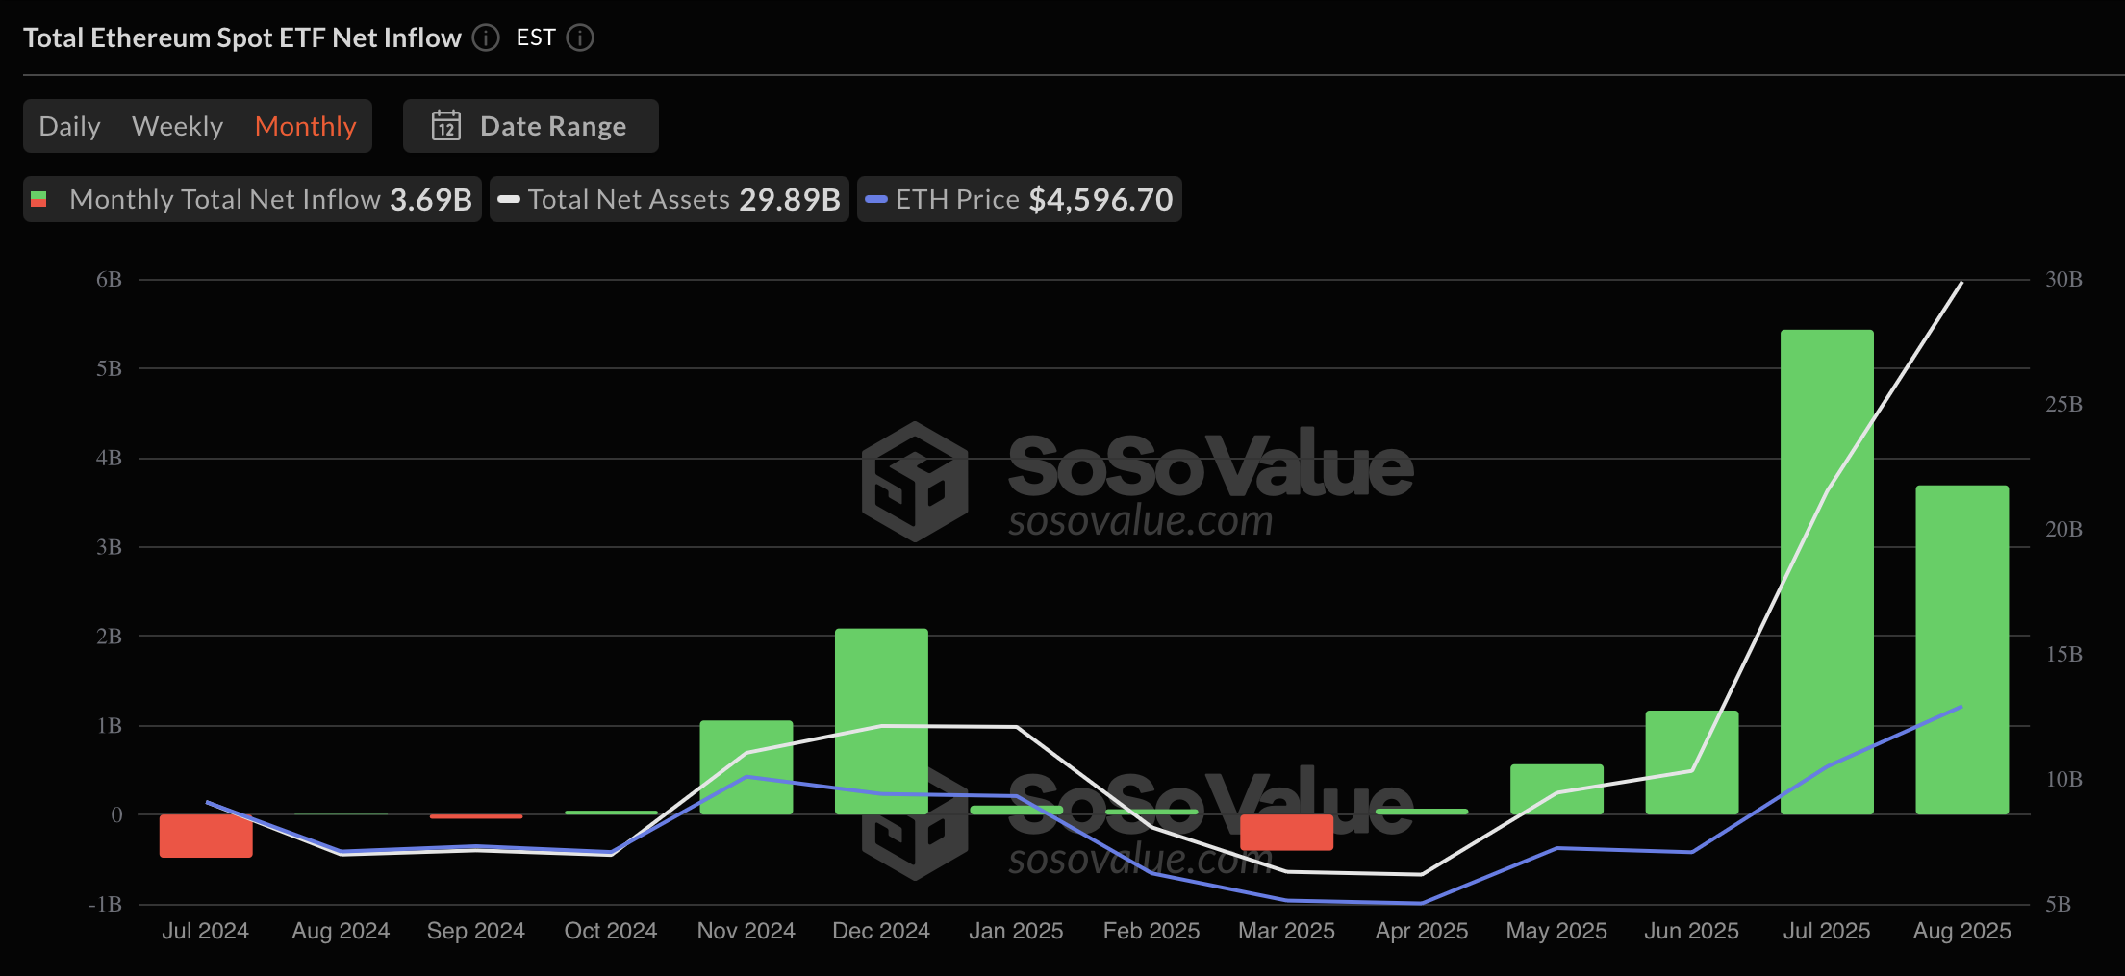The width and height of the screenshot is (2125, 976).
Task: Toggle the Monthly Total Net Inflow series
Action: pos(252,199)
